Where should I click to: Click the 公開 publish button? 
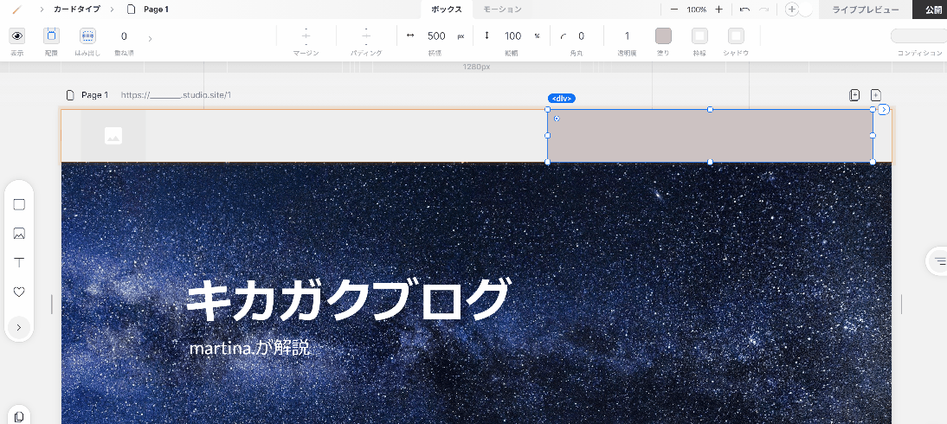(932, 10)
